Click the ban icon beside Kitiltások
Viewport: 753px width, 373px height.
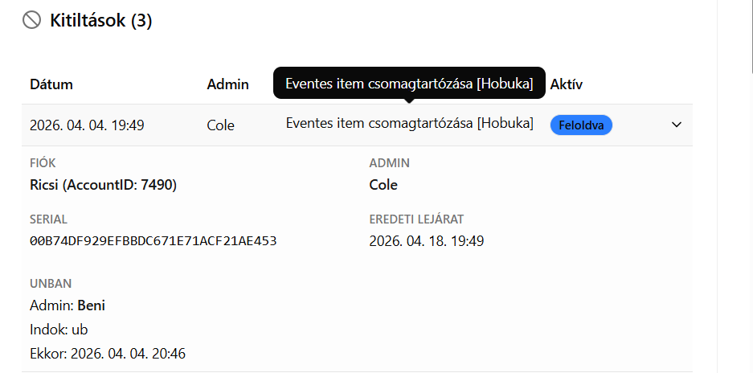[31, 20]
